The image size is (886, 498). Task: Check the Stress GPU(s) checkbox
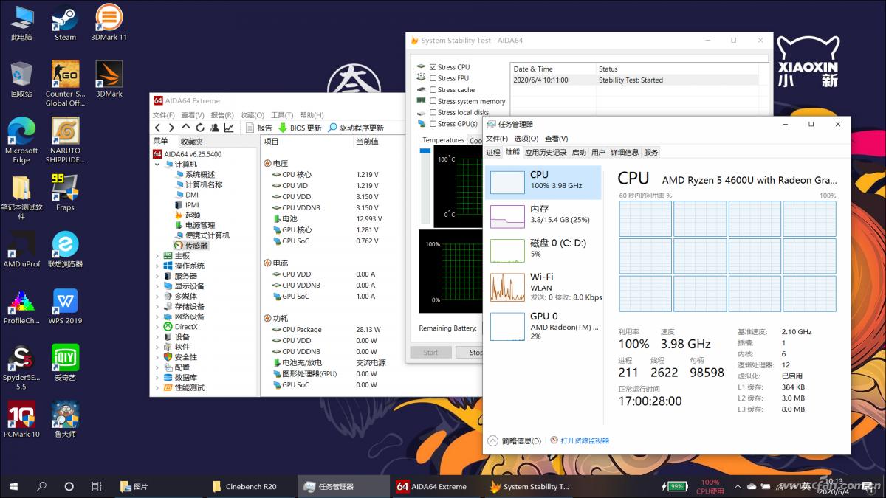[x=433, y=124]
